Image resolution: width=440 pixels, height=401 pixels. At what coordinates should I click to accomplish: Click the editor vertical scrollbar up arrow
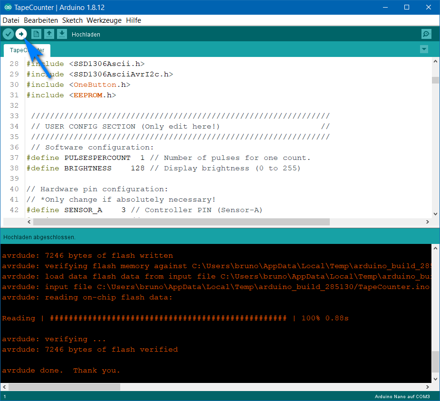coord(435,61)
